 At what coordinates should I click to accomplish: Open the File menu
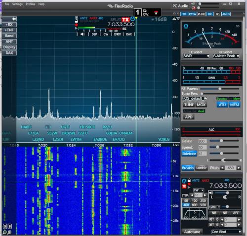click(7, 4)
